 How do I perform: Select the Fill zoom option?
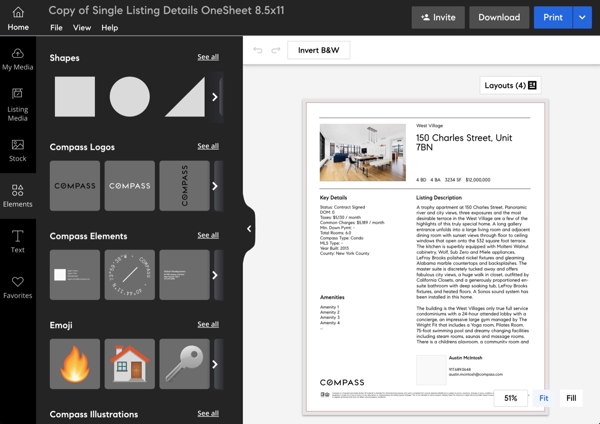tap(571, 398)
